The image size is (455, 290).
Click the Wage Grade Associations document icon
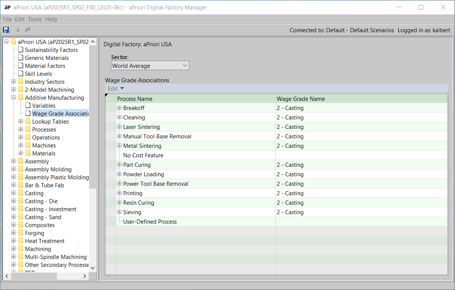pos(28,113)
